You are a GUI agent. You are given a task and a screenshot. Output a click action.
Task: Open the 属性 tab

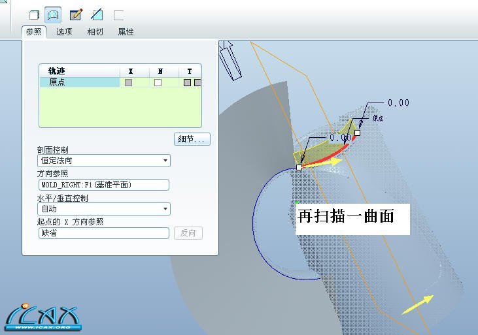point(126,32)
